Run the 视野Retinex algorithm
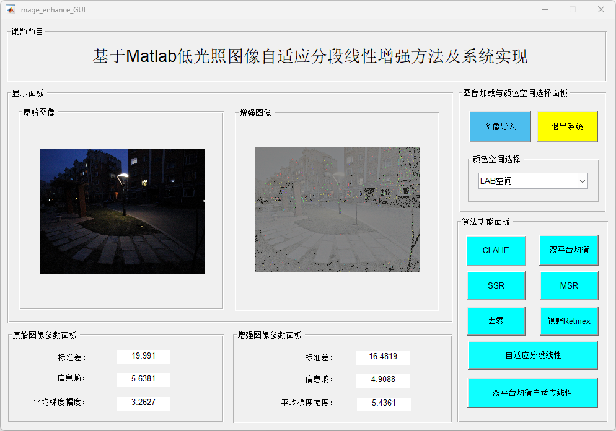616x431 pixels. 569,321
